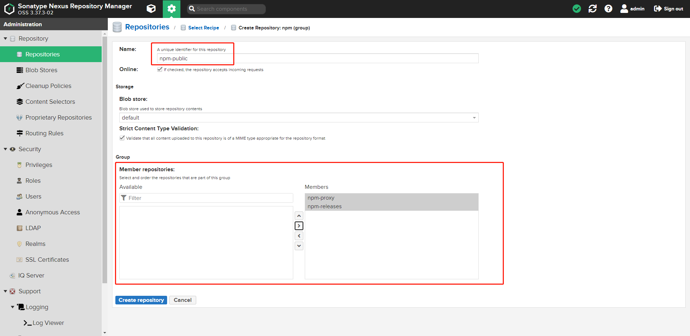The height and width of the screenshot is (336, 690).
Task: Click the Routing Rules signpost icon
Action: click(20, 133)
